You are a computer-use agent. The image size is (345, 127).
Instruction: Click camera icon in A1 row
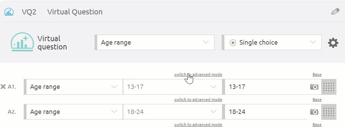click(314, 87)
